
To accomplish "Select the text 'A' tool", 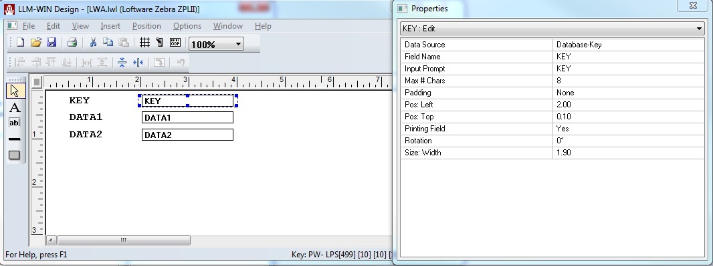I will 15,107.
